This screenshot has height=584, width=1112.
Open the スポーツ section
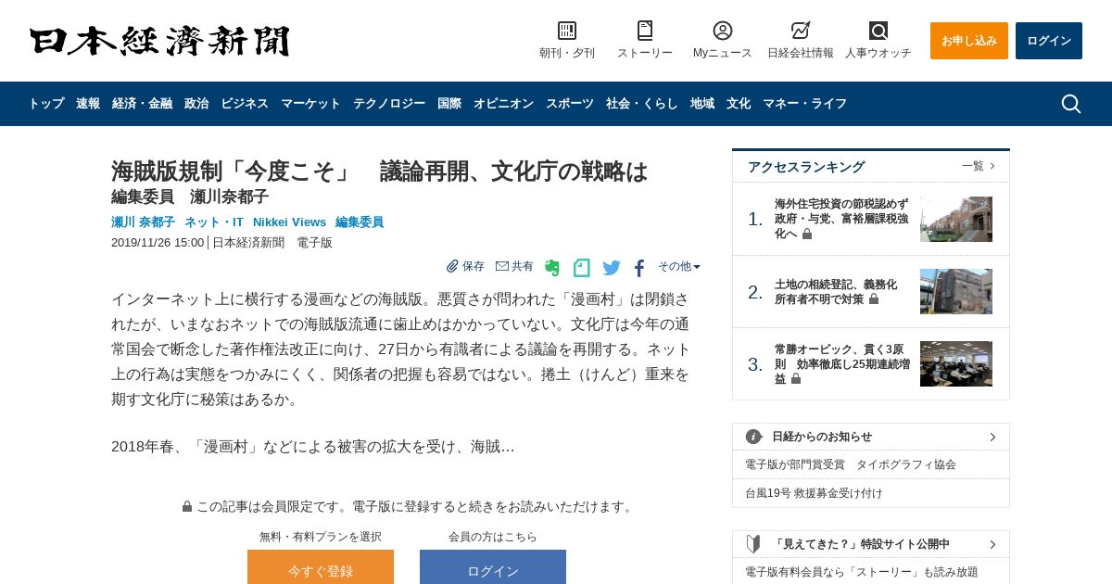570,104
